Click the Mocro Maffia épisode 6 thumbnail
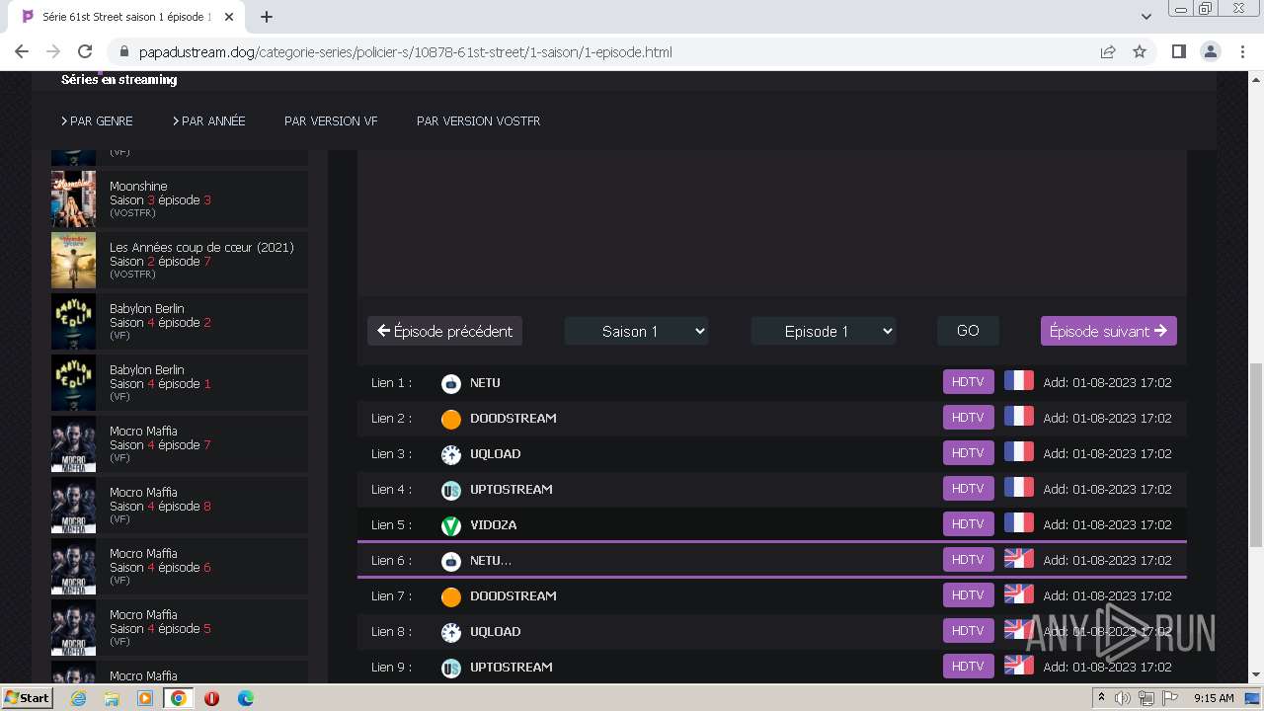Viewport: 1264px width, 711px height. point(73,567)
